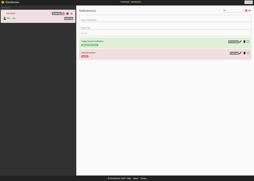Image resolution: width=254 pixels, height=181 pixels.
Task: Open the Privacy footer link
Action: tap(143, 178)
